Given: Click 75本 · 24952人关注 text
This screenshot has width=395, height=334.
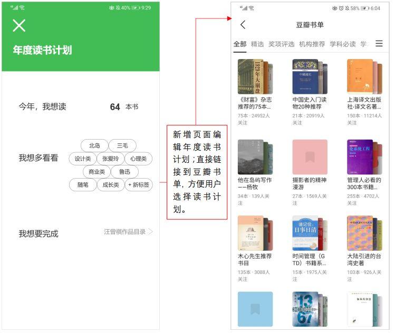Looking at the screenshot, I should pos(254,119).
